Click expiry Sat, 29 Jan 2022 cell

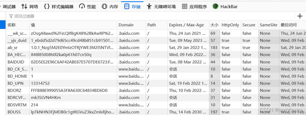coord(188,48)
